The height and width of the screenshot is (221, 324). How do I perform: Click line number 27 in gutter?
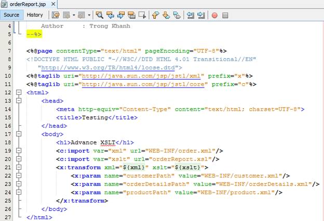pos(8,217)
